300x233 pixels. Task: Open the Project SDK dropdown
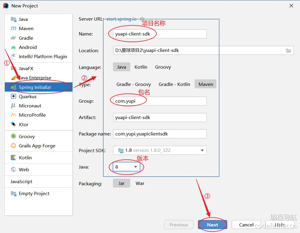160,150
